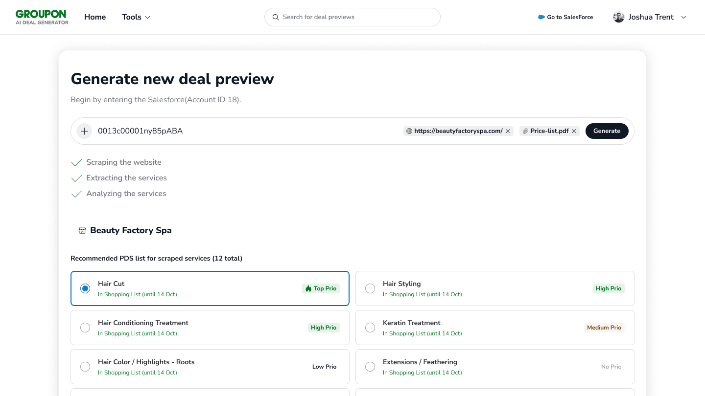
Task: Click the Extracting the services status text
Action: (126, 178)
